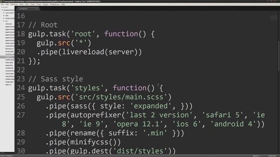Click the 'android 4' string
280x157 pixels.
[234, 124]
